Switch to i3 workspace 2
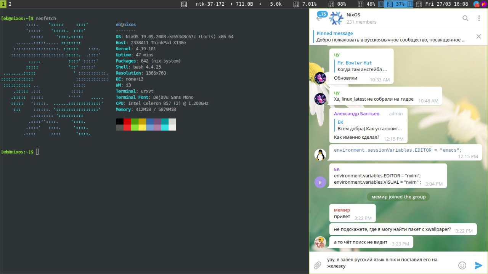This screenshot has width=488, height=274. (10, 4)
